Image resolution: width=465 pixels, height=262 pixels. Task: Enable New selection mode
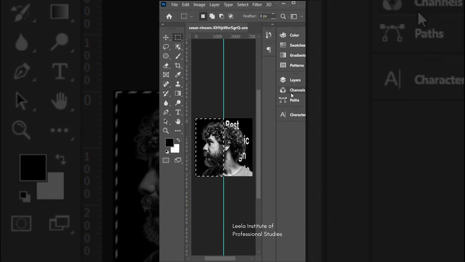[x=203, y=16]
